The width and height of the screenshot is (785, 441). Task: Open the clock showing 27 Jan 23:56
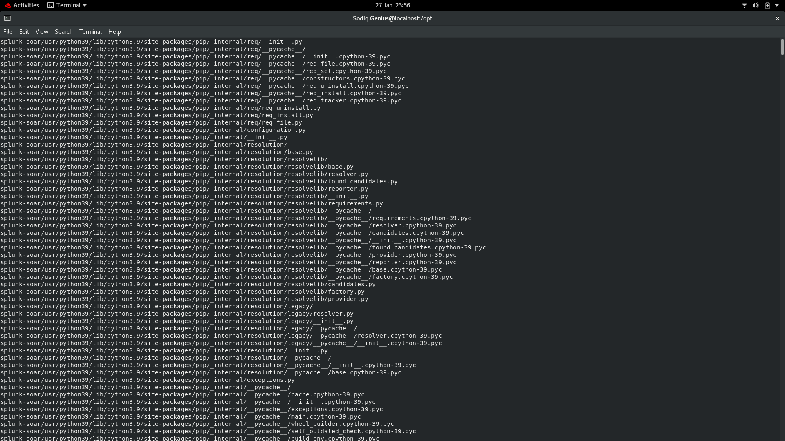pos(392,5)
